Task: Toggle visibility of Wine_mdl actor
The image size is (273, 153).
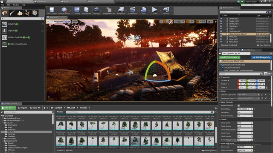Action: click(x=221, y=37)
